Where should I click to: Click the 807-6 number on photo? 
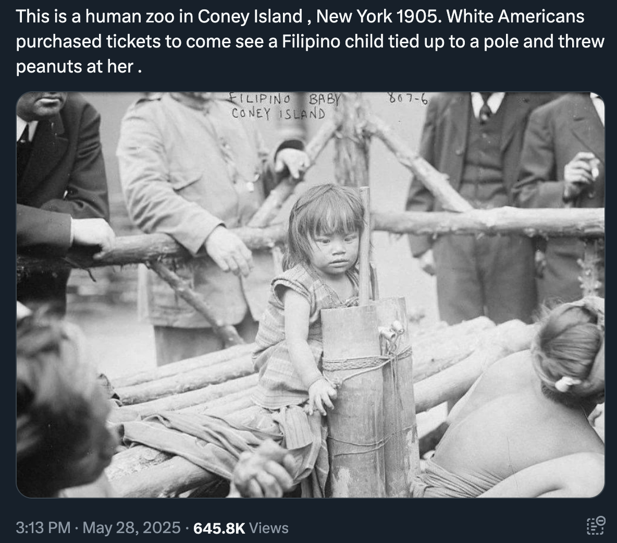click(408, 99)
